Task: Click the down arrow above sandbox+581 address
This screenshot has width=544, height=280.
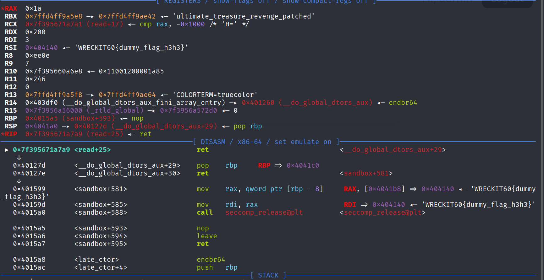Action: coord(19,181)
